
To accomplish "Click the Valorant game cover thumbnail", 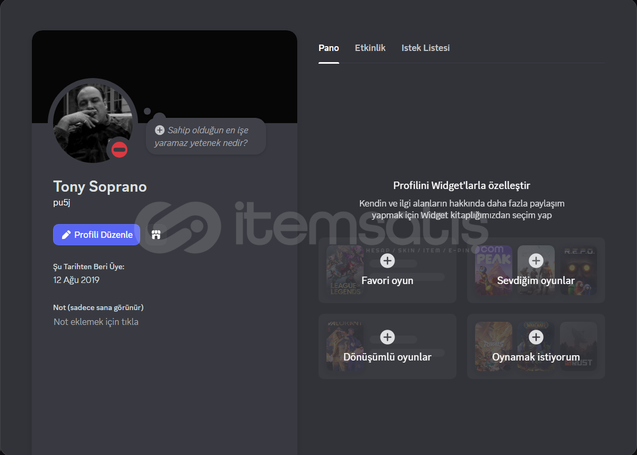I will (345, 347).
